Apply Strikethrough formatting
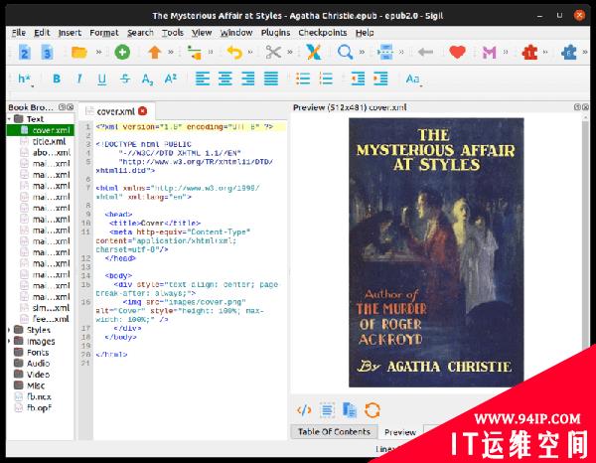 (125, 78)
